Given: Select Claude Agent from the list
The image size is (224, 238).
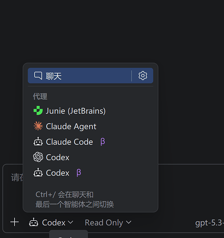Looking at the screenshot, I should click(x=91, y=126).
